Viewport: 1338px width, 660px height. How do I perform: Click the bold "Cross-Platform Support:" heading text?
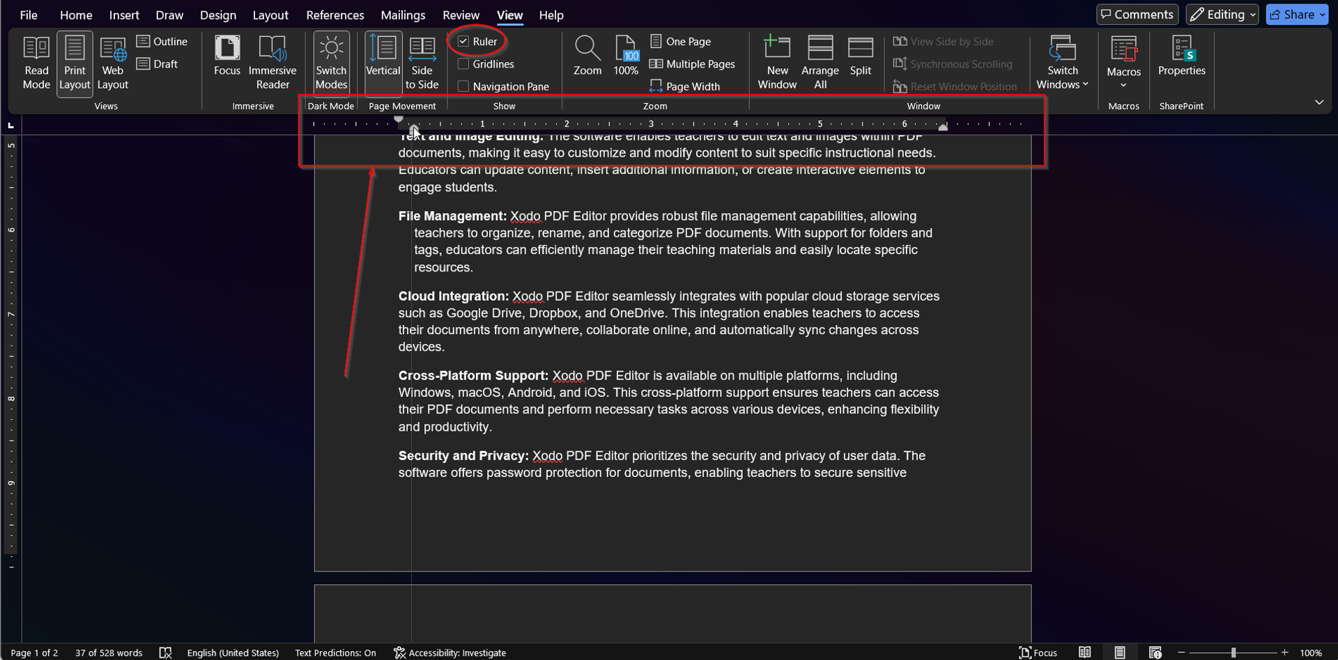point(473,375)
